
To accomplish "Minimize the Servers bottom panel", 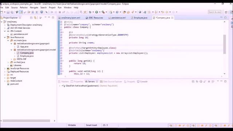I will click(x=221, y=81).
